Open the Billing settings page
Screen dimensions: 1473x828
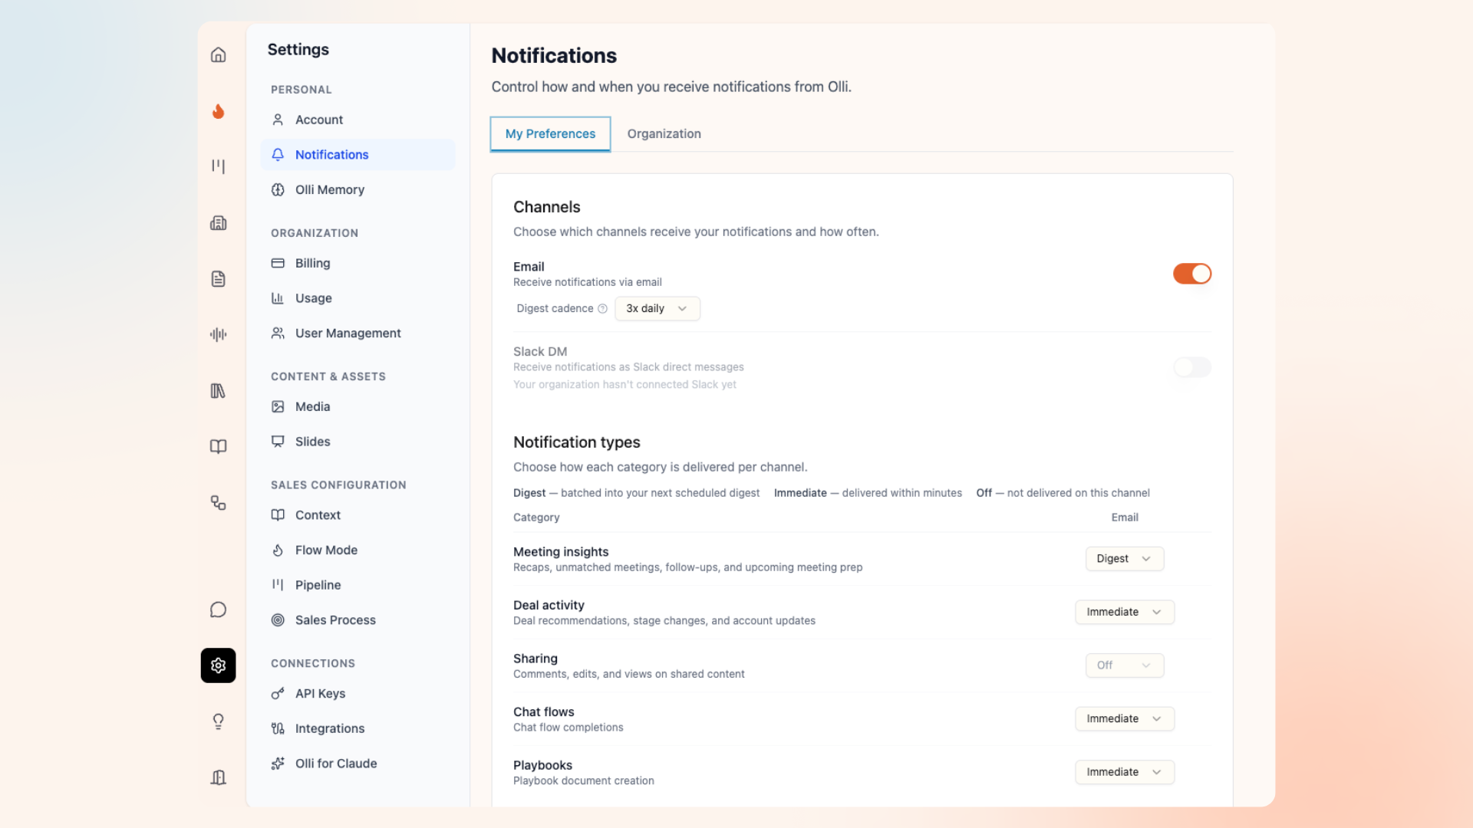pos(312,263)
